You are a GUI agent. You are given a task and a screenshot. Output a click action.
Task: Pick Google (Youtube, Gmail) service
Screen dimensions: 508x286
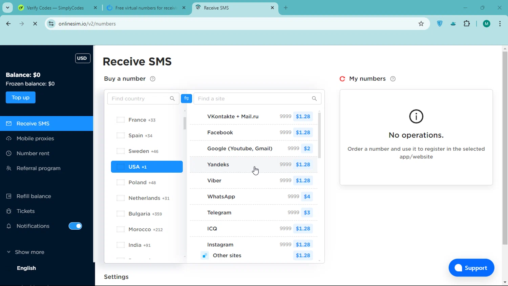tap(253, 148)
